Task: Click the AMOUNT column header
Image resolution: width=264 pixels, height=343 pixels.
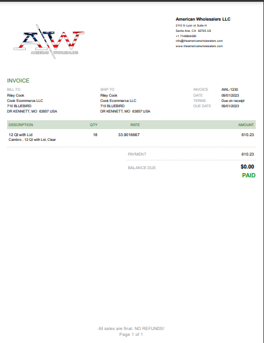Action: point(246,125)
